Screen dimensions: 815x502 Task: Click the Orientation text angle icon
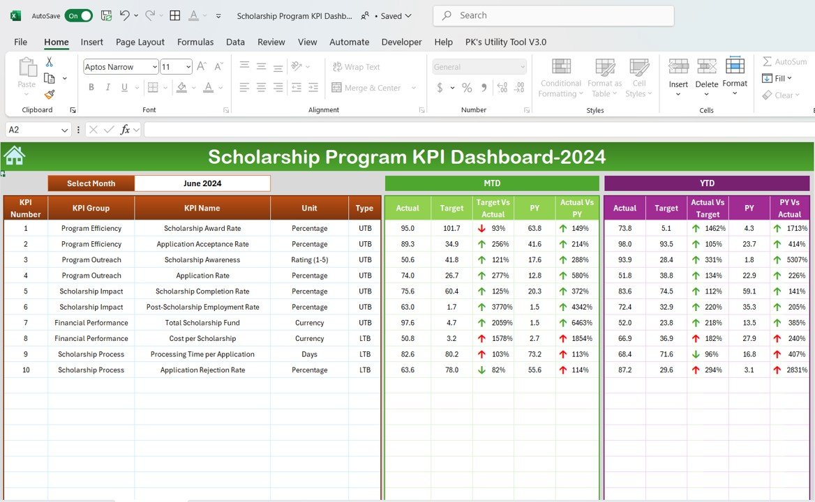click(x=297, y=66)
